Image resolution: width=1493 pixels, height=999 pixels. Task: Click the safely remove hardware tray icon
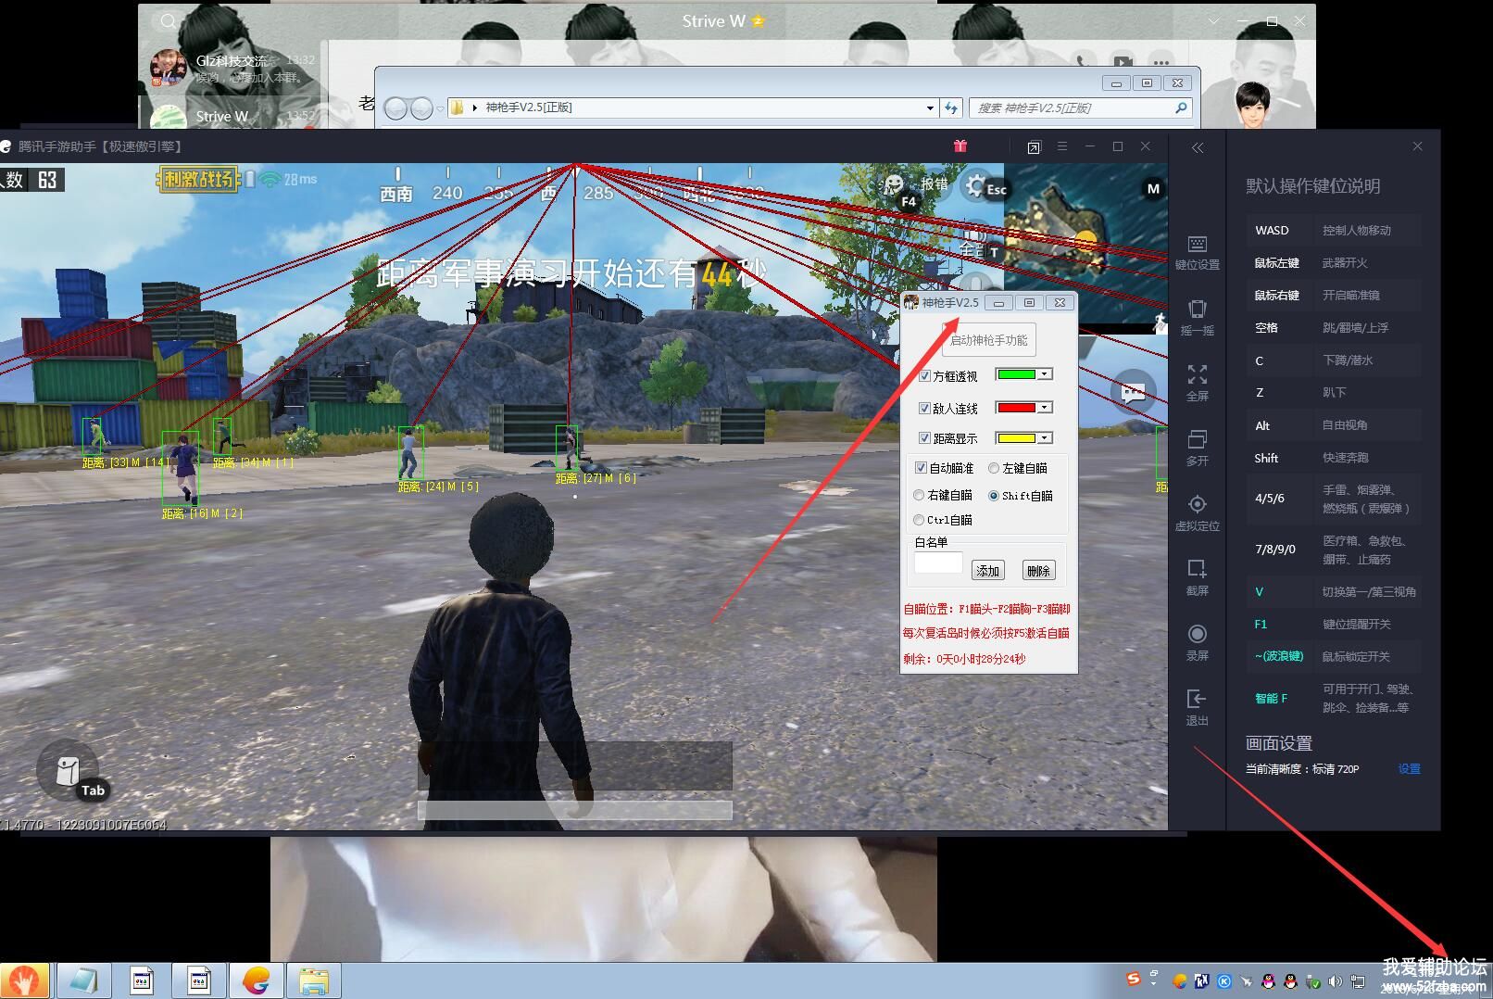click(x=1312, y=981)
